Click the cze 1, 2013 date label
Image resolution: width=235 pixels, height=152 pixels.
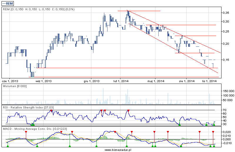(x=10, y=81)
